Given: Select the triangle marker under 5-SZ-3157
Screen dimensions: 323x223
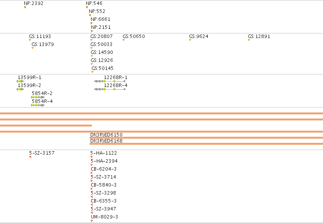Looking at the screenshot, I should pyautogui.click(x=30, y=157).
